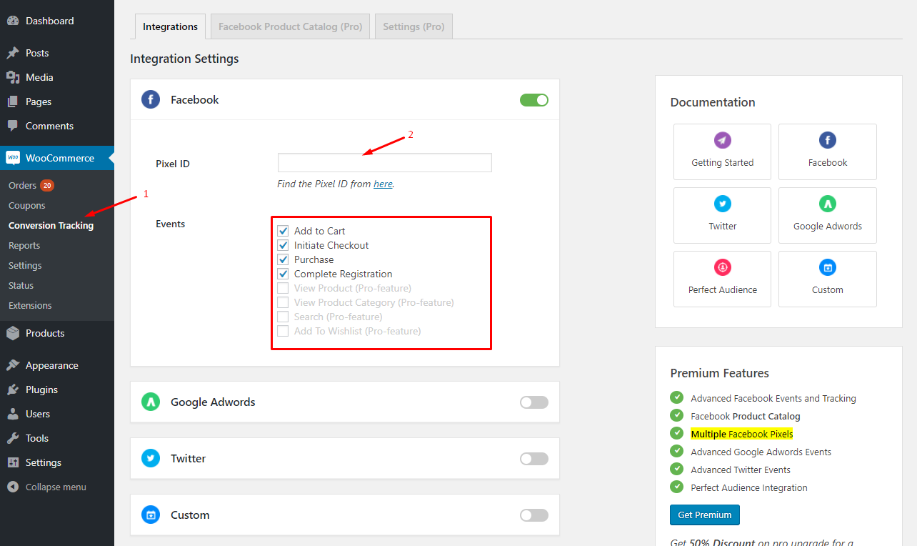Screen dimensions: 917x546
Task: Open the Status submenu item
Action: pos(21,285)
